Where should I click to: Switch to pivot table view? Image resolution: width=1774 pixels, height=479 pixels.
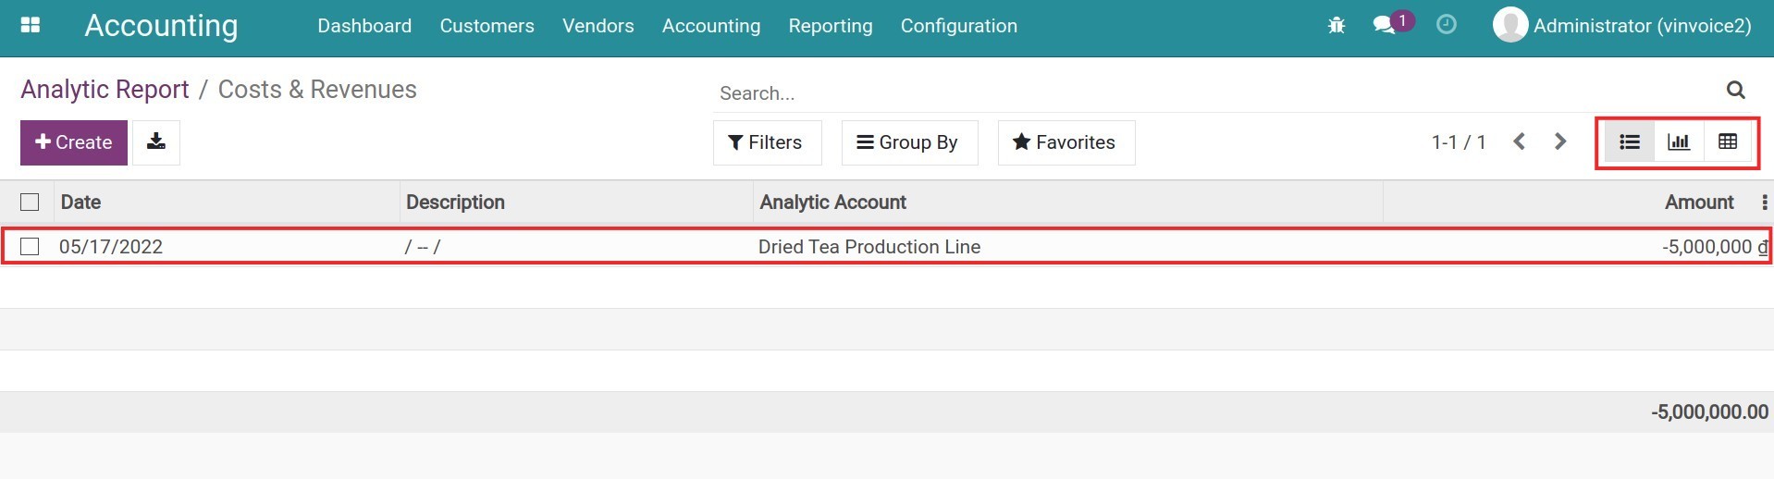tap(1728, 142)
